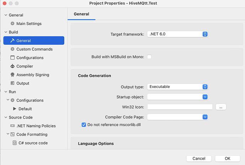The height and width of the screenshot is (165, 245).
Task: Enable Build with MSBuild on Mono
Action: pos(149,57)
